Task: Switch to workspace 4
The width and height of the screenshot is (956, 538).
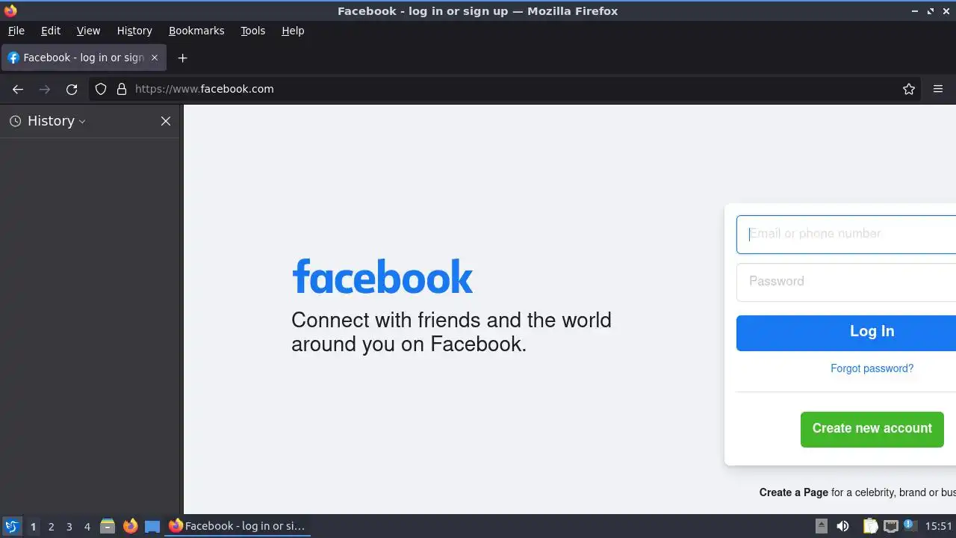Action: [87, 526]
